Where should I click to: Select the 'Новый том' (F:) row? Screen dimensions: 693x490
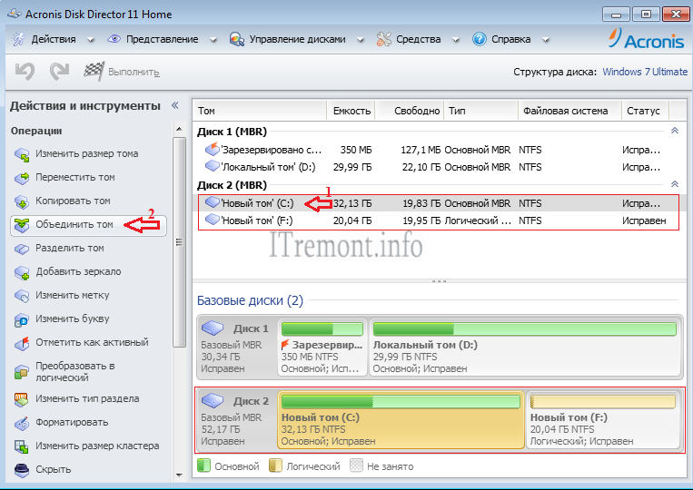439,220
